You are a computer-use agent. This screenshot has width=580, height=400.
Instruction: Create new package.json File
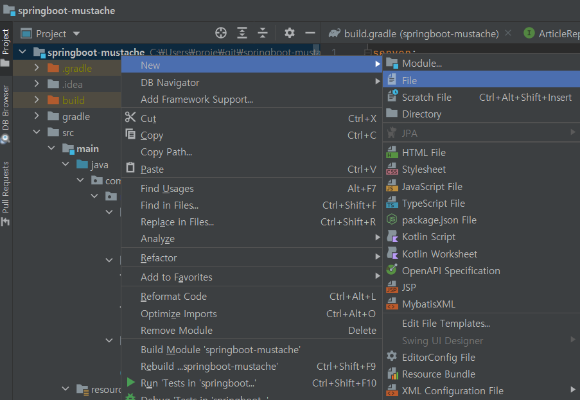click(x=481, y=220)
